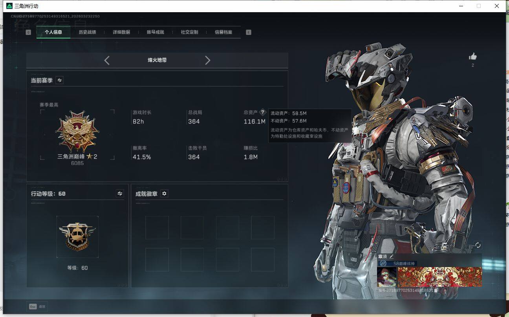Open the 成就徽章 settings gear

click(x=164, y=193)
